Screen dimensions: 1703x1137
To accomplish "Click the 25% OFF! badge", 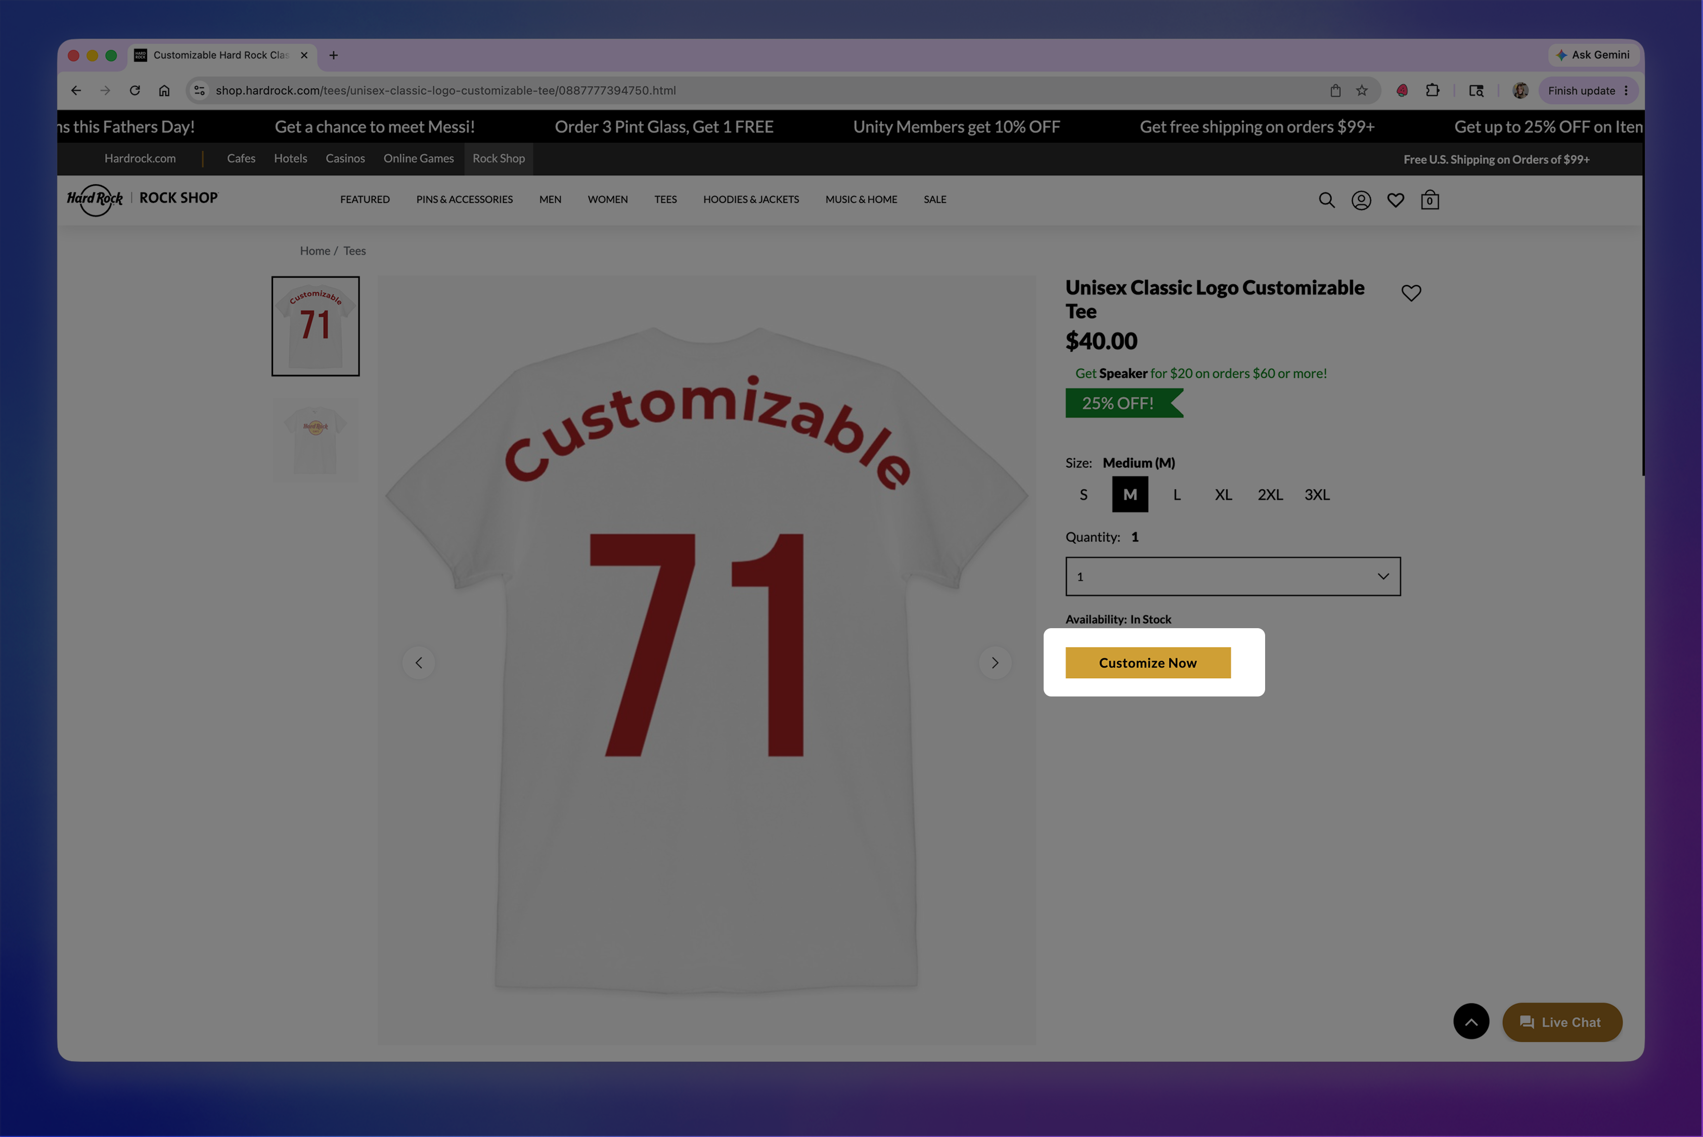I will coord(1124,403).
